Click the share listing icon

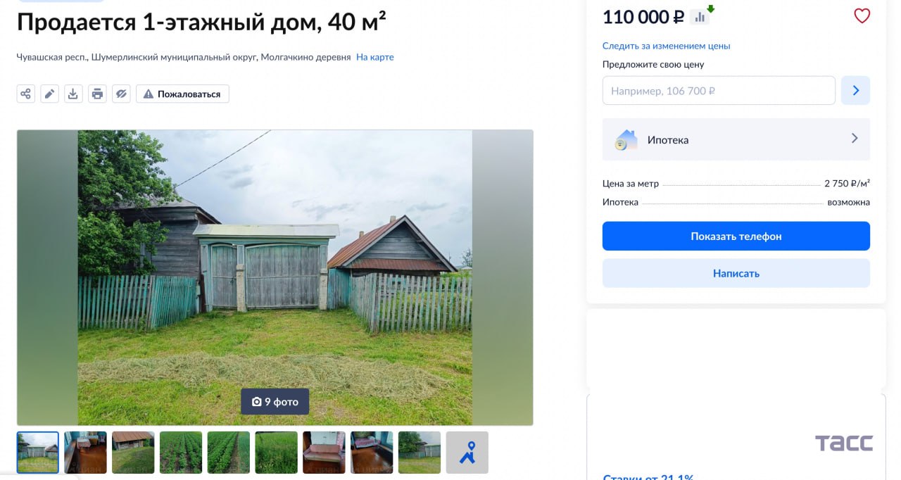tap(26, 94)
